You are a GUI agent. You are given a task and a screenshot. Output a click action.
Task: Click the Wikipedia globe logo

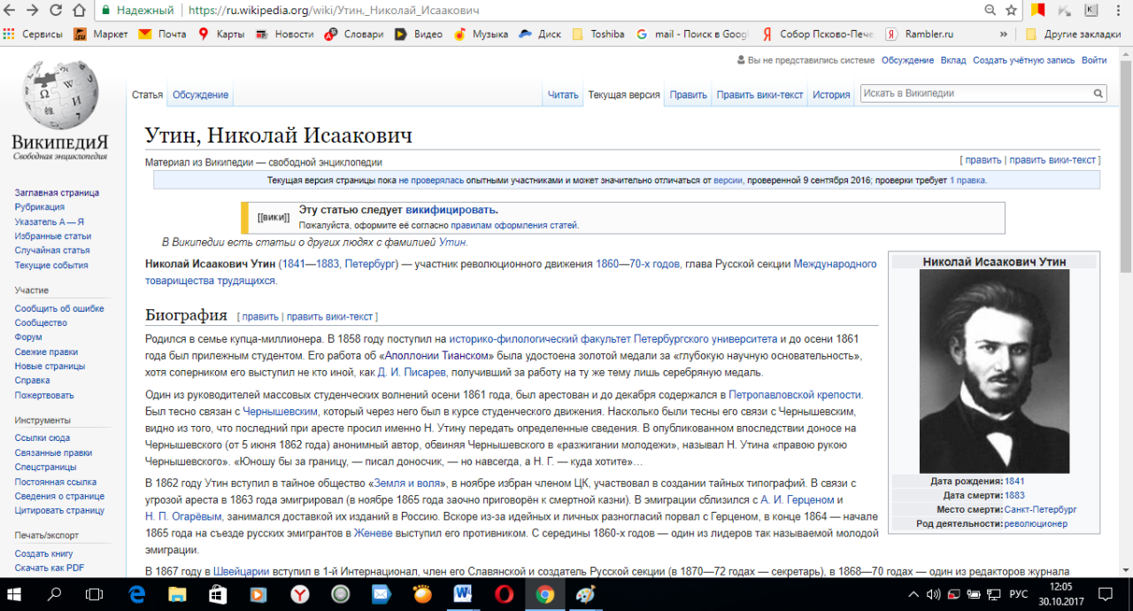(x=59, y=93)
